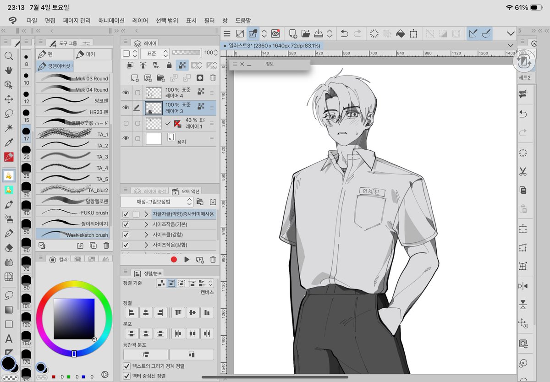The width and height of the screenshot is (550, 382).
Task: Toggle 벡터 중심선 정렬 checkbox
Action: coord(127,376)
